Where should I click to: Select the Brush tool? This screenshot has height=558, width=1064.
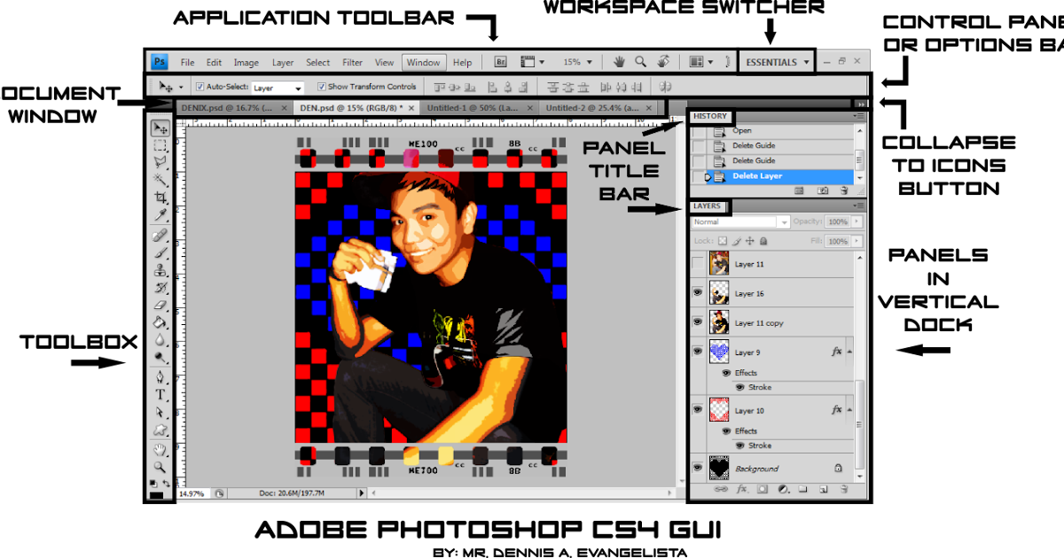pyautogui.click(x=160, y=252)
